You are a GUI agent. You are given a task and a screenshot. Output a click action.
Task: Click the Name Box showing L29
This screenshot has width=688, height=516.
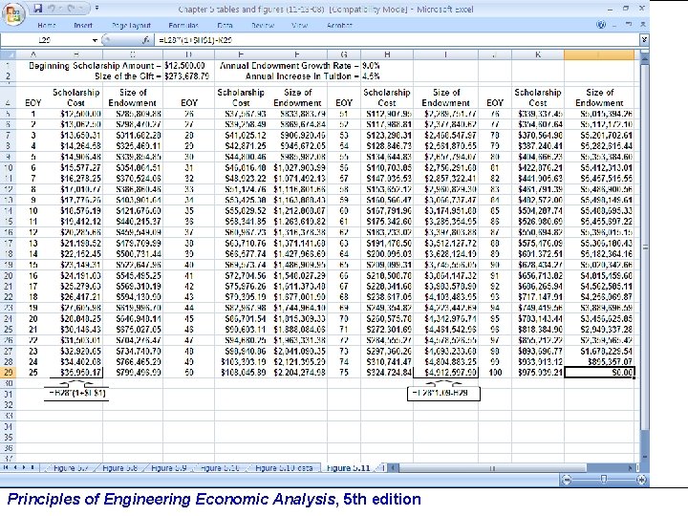46,40
